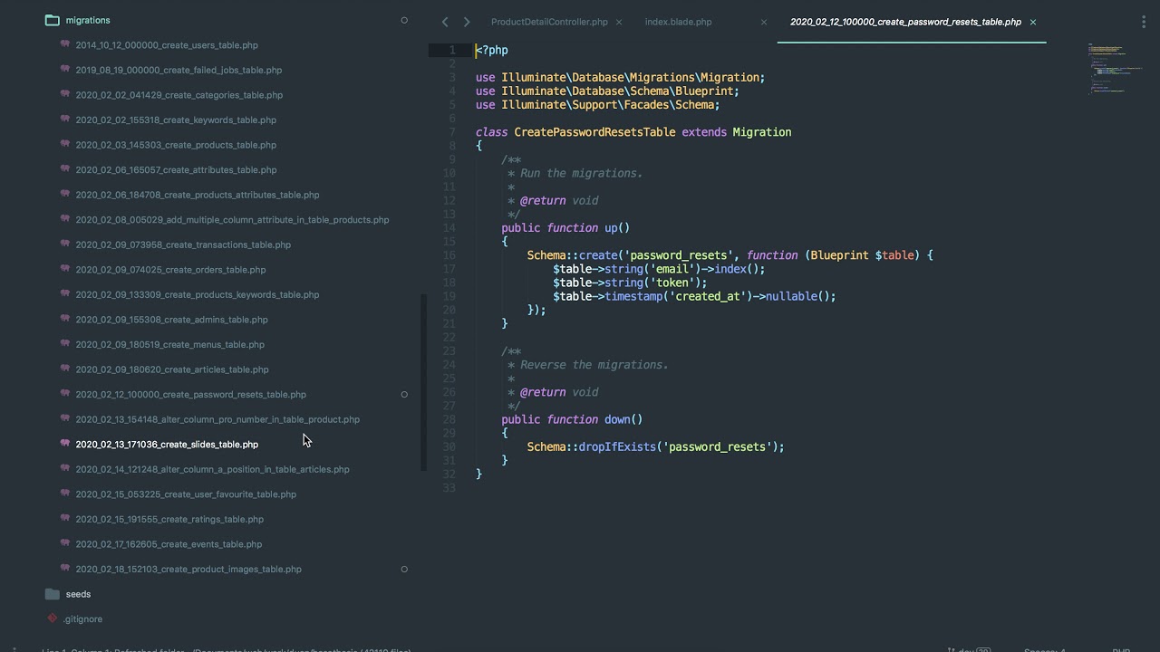Click 'public function down()' in code
1160x652 pixels.
point(572,419)
